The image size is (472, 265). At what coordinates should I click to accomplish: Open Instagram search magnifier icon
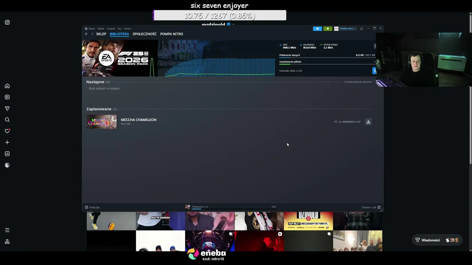(7, 120)
